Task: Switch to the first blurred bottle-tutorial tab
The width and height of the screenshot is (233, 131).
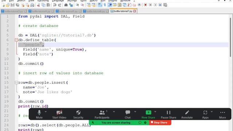Action: point(14,11)
